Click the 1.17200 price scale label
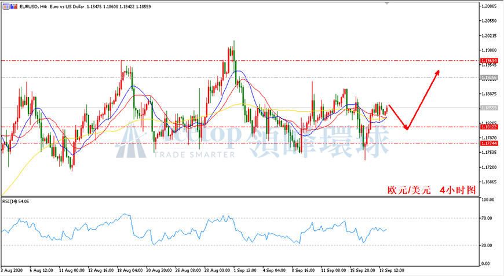The height and width of the screenshot is (276, 504). [x=489, y=167]
